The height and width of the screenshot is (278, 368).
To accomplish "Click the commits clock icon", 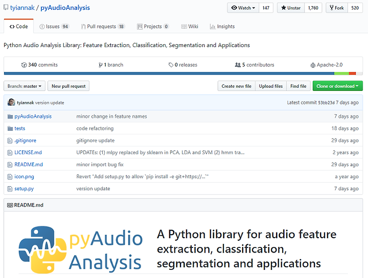I will 24,65.
